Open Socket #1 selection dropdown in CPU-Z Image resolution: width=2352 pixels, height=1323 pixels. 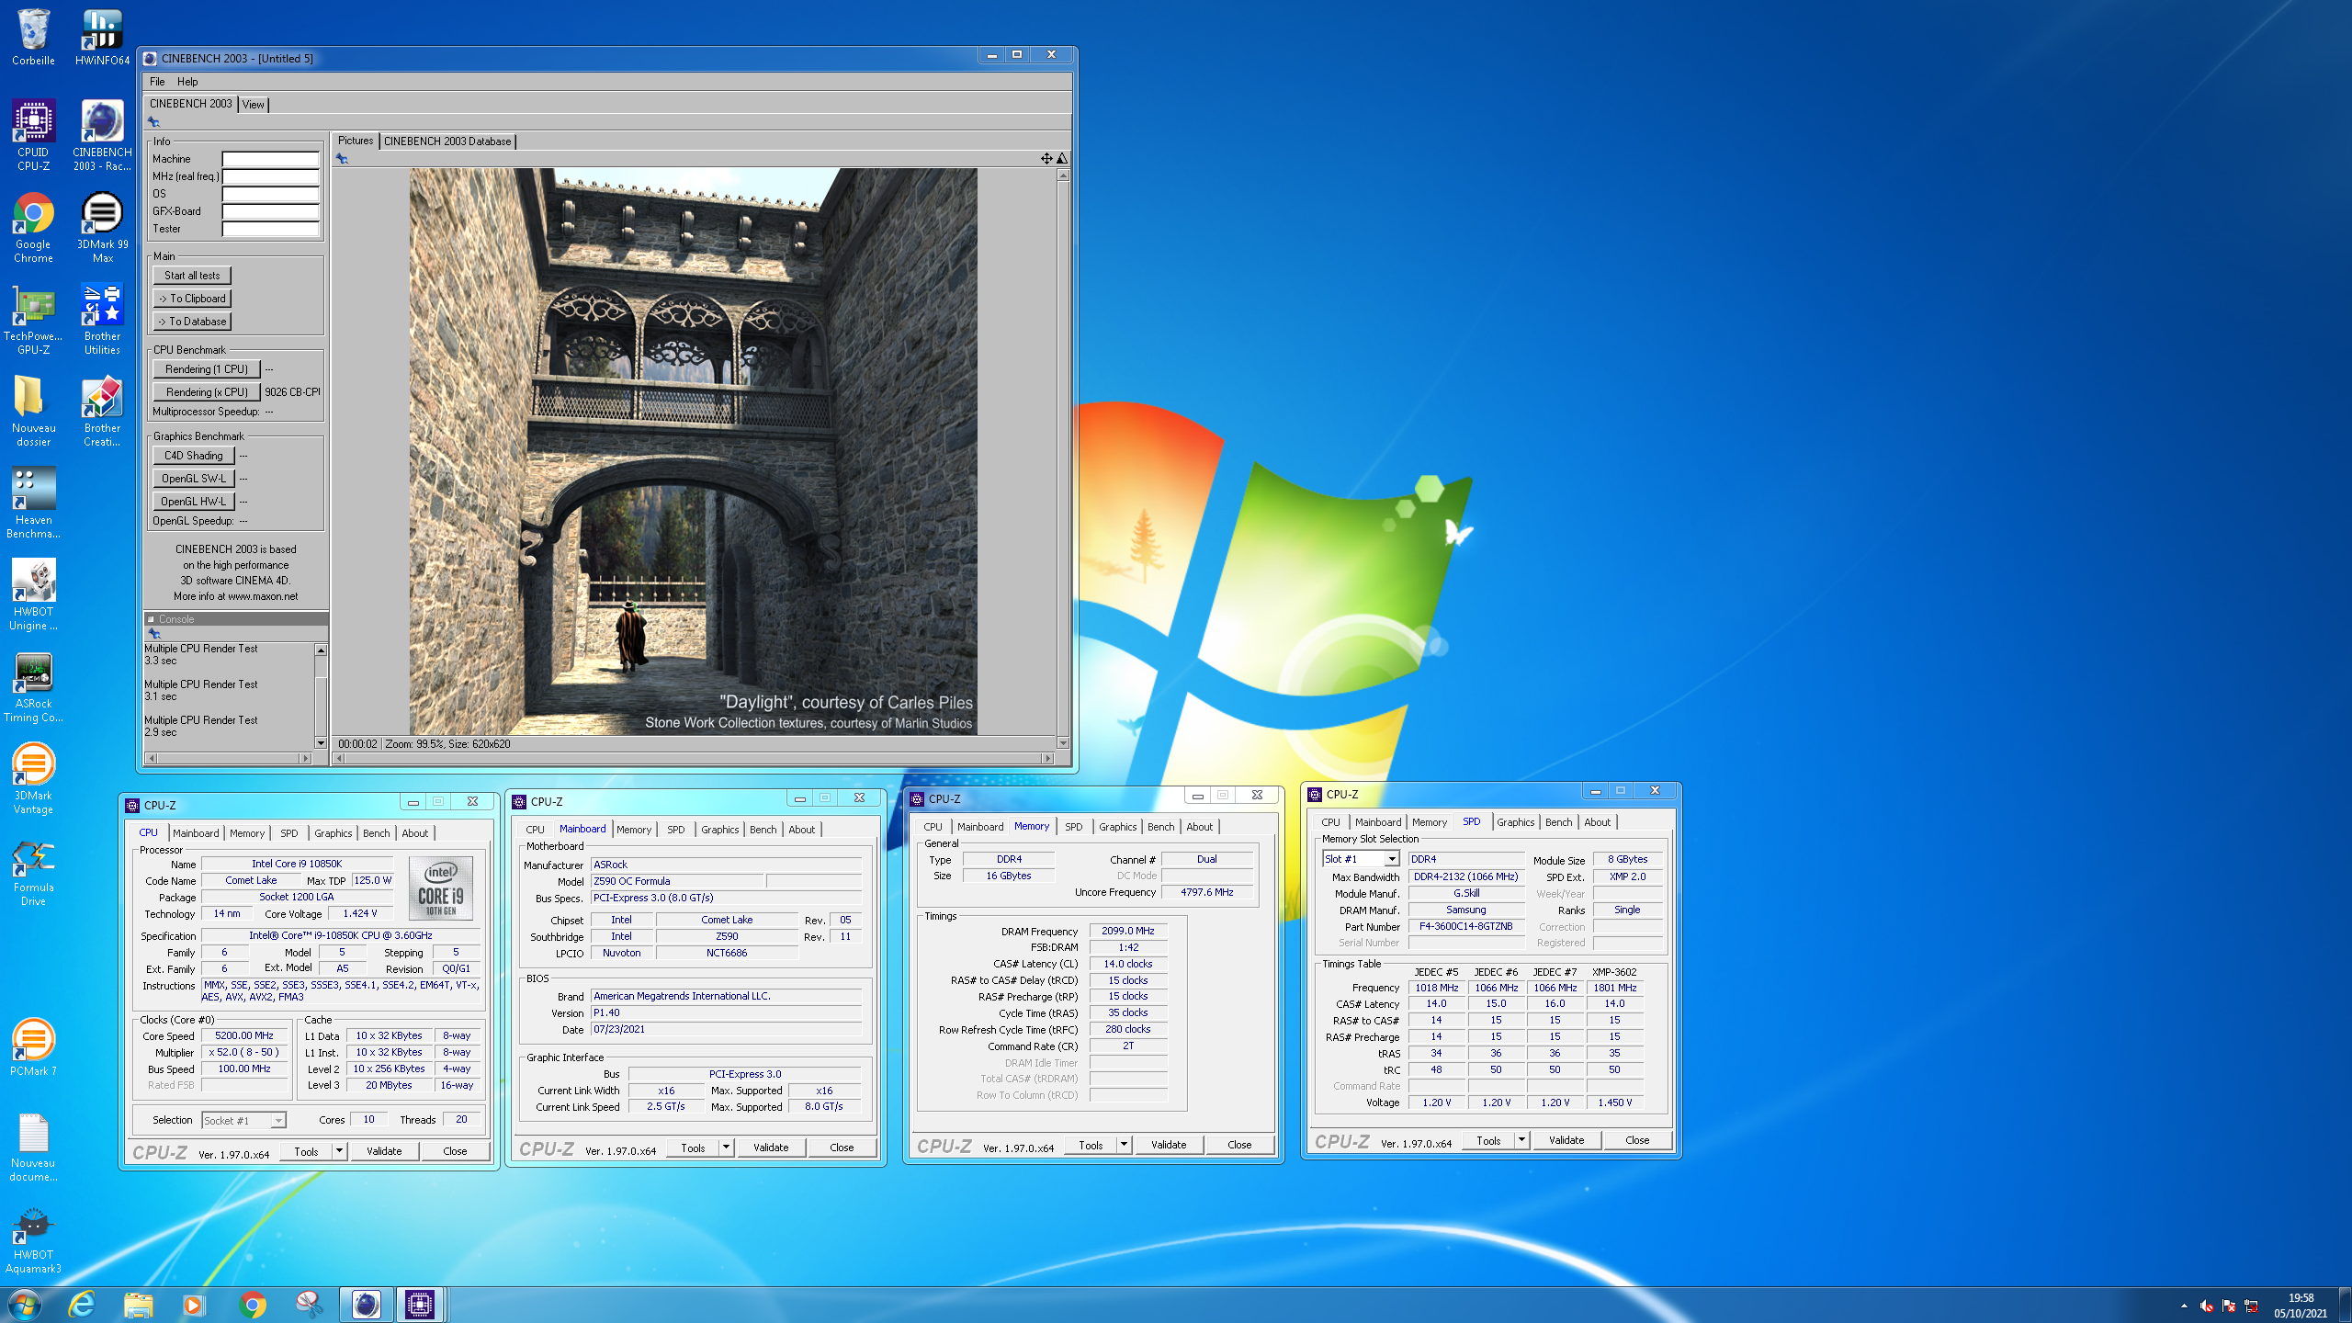point(244,1120)
